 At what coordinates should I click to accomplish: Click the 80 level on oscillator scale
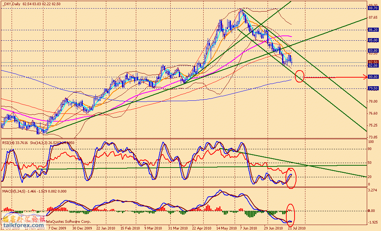tap(369, 149)
